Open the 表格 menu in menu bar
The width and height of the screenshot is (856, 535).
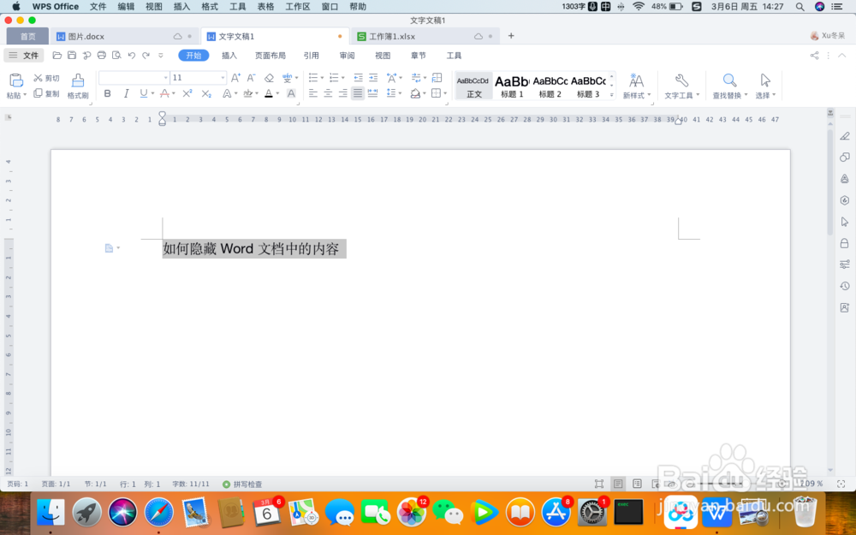265,7
